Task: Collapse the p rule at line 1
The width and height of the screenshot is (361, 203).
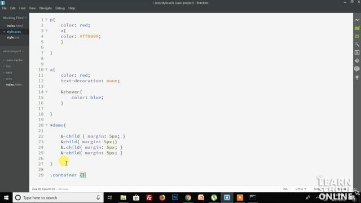Action: tap(46, 20)
